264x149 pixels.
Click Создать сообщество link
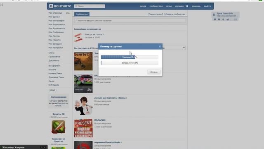click(175, 14)
